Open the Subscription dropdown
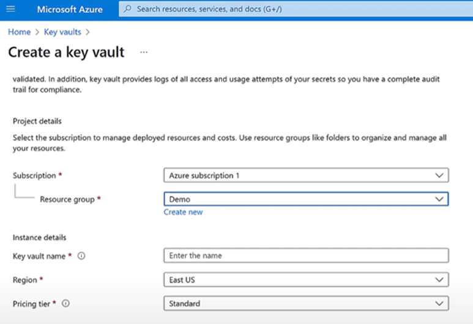The width and height of the screenshot is (473, 324). point(306,175)
